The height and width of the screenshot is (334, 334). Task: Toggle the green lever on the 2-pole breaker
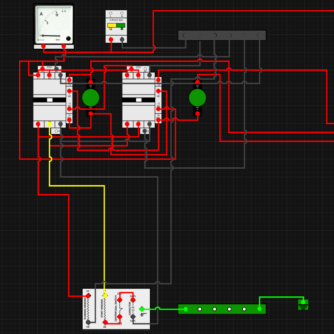click(121, 26)
